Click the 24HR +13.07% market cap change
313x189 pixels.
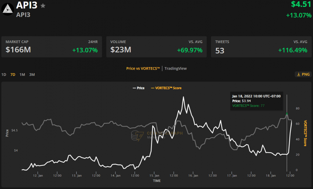click(85, 50)
